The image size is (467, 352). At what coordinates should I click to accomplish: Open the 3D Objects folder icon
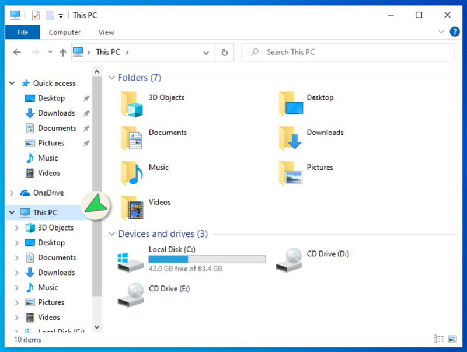click(x=132, y=104)
